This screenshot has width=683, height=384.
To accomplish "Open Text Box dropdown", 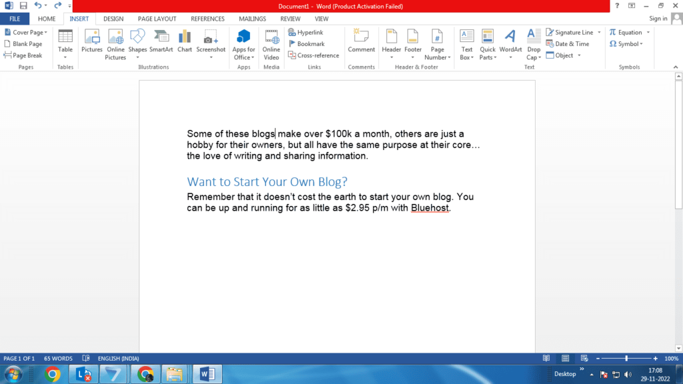I will (466, 45).
